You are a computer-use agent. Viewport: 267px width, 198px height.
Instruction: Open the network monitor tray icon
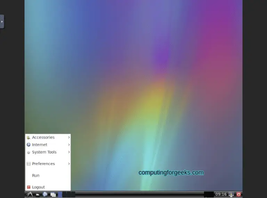click(231, 195)
